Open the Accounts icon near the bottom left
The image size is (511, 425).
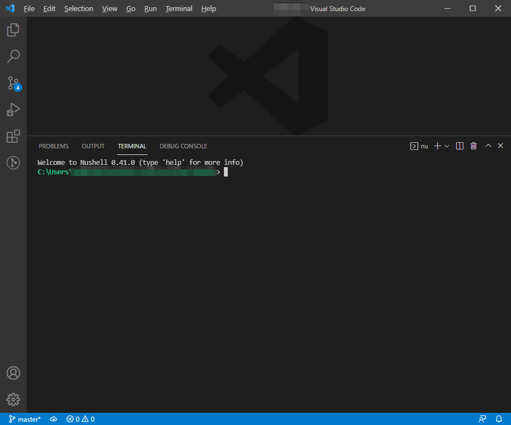coord(13,373)
